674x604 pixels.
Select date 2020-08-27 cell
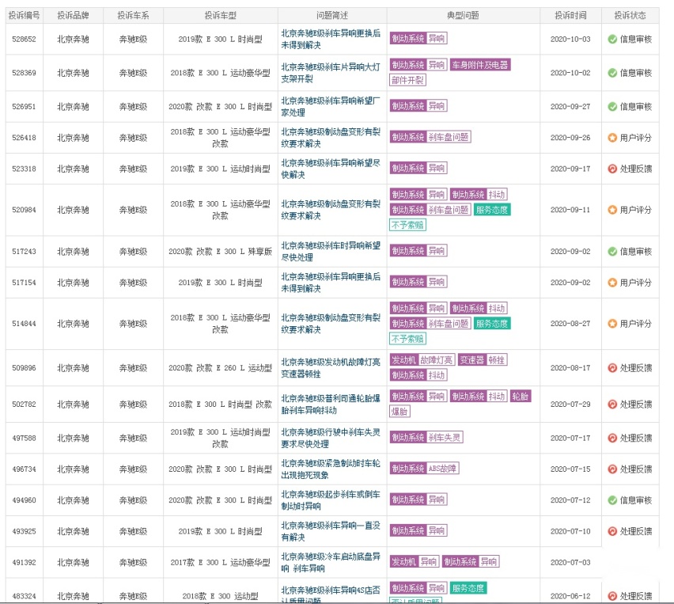click(570, 324)
